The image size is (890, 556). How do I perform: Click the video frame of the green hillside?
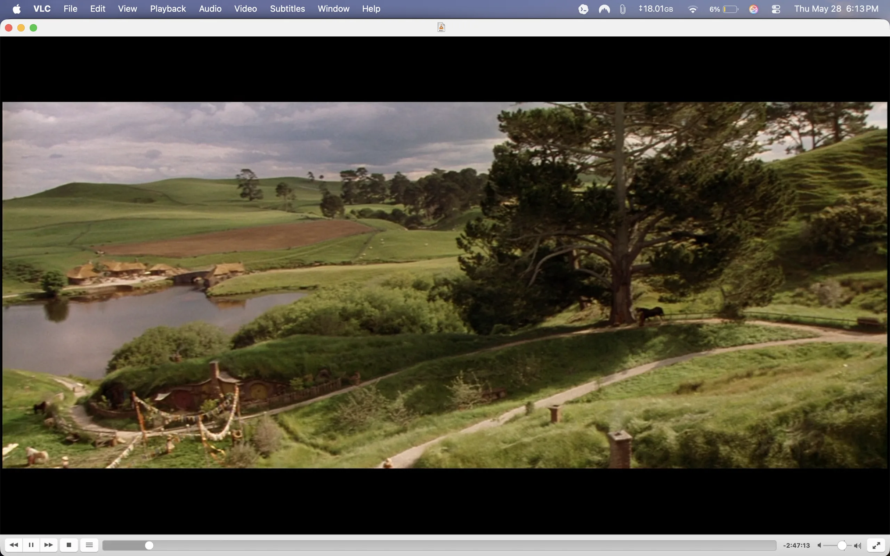(445, 285)
